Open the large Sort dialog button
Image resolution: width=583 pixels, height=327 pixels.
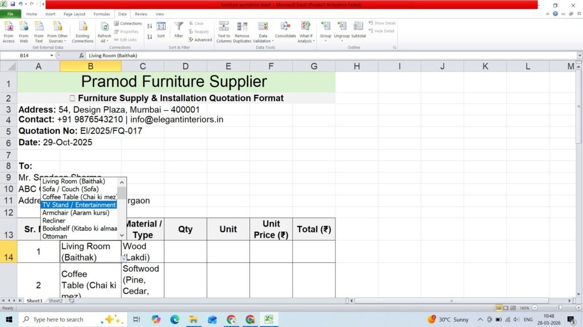[161, 30]
